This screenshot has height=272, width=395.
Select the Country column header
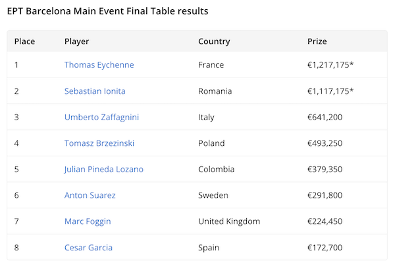coord(214,41)
